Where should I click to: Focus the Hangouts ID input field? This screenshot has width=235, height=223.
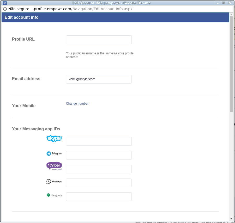pos(99,196)
